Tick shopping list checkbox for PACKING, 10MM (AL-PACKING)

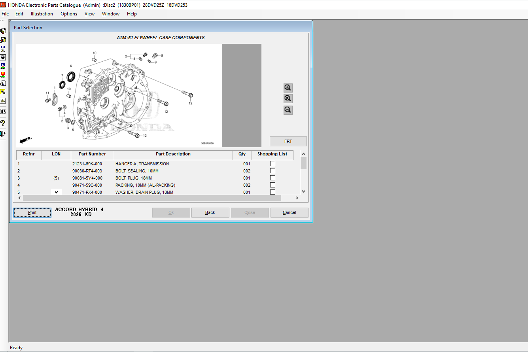coord(273,185)
